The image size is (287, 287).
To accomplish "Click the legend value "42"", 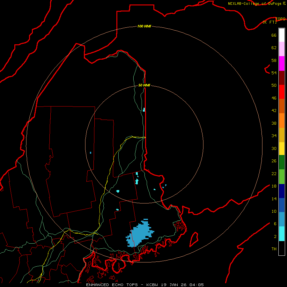I will pyautogui.click(x=274, y=111).
